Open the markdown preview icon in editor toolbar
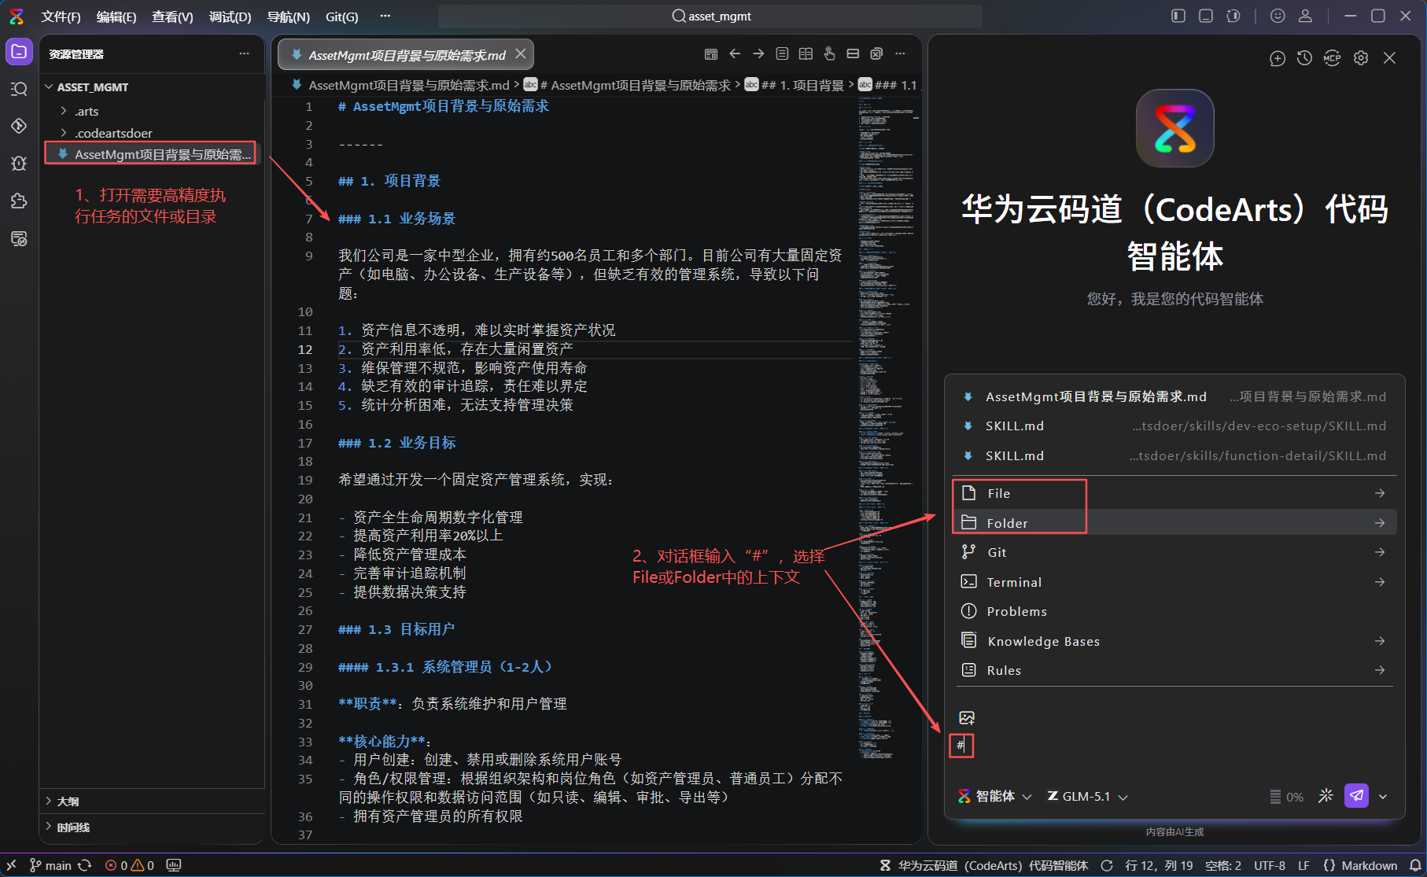This screenshot has height=877, width=1427. click(x=782, y=53)
